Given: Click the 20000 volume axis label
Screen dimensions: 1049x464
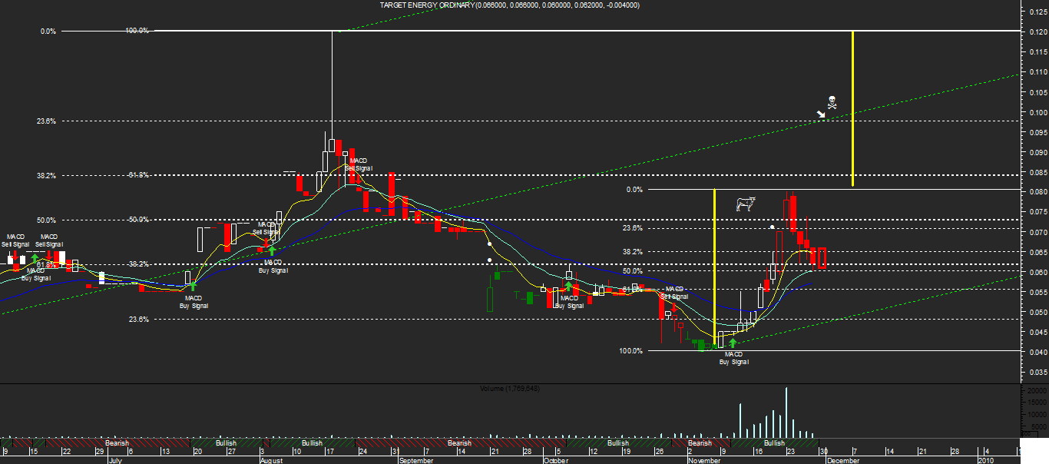Looking at the screenshot, I should (1037, 391).
